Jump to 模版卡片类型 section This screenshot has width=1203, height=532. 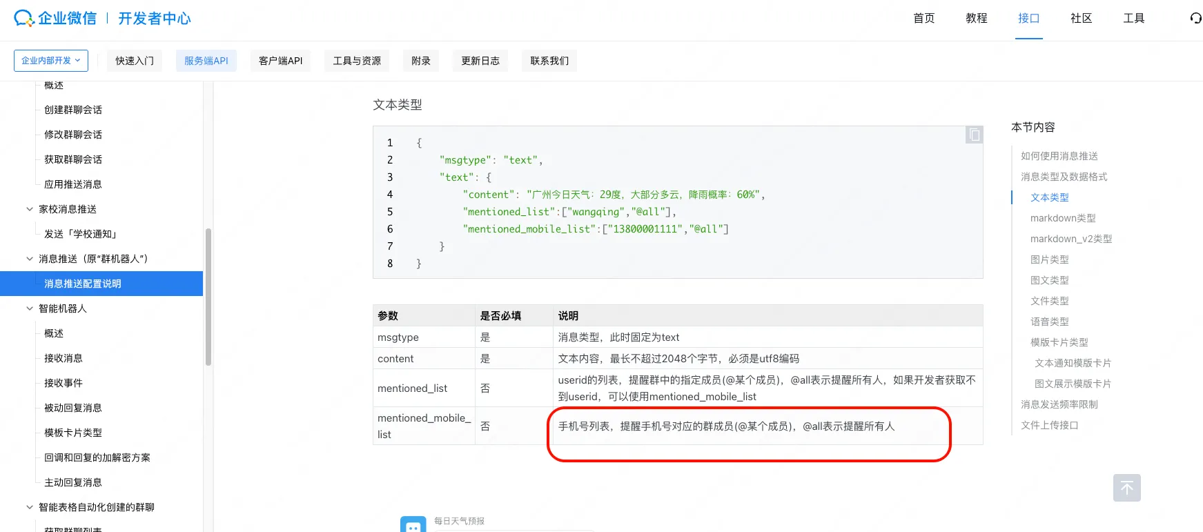click(x=1059, y=342)
